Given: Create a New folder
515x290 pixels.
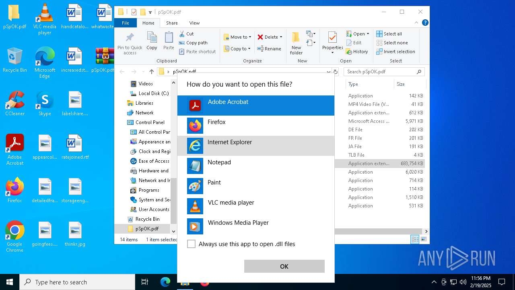Looking at the screenshot, I should 296,43.
